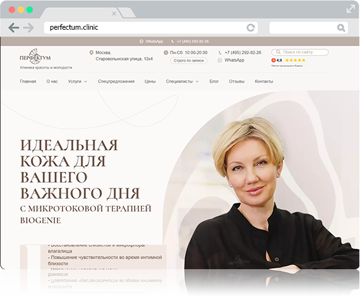Screen dimensions: 360x297
Task: Click the green macOS window button
Action: pyautogui.click(x=30, y=9)
